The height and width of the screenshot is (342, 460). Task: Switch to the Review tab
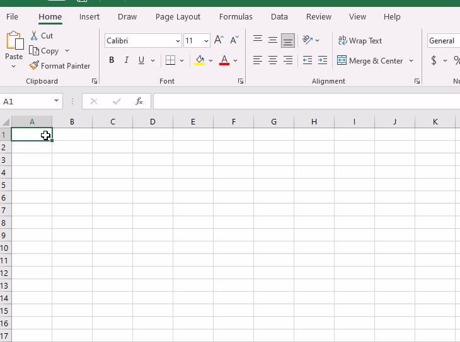coord(319,17)
